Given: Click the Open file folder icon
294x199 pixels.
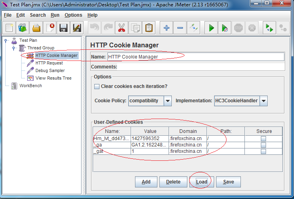Looking at the screenshot, I should (36, 28).
